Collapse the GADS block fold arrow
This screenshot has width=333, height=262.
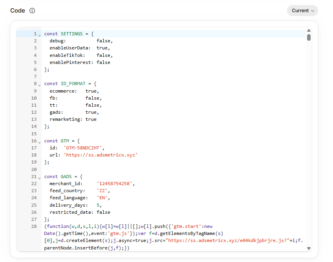[x=40, y=178]
